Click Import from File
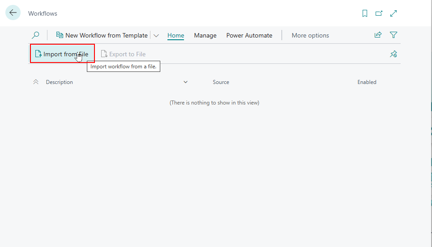This screenshot has width=432, height=247. point(62,54)
